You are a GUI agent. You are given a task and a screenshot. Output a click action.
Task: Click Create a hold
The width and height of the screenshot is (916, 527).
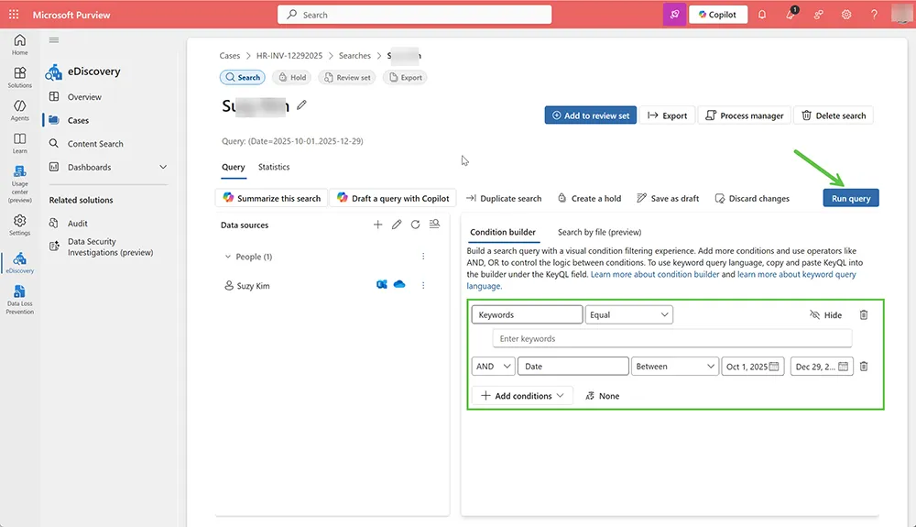(x=589, y=198)
